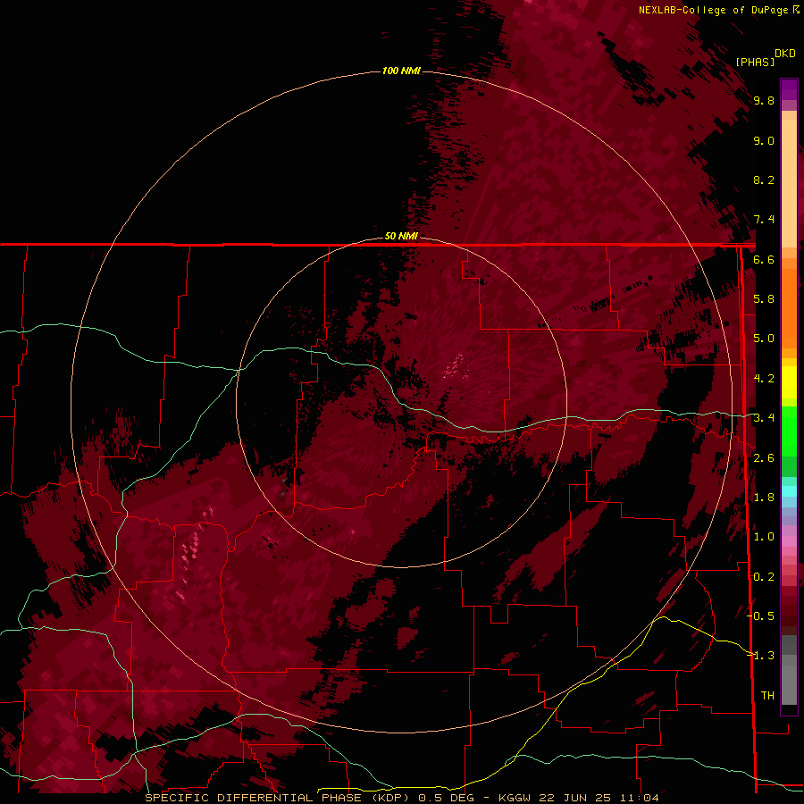Click the 5.8 value on the color scale
The height and width of the screenshot is (804, 804).
point(764,299)
